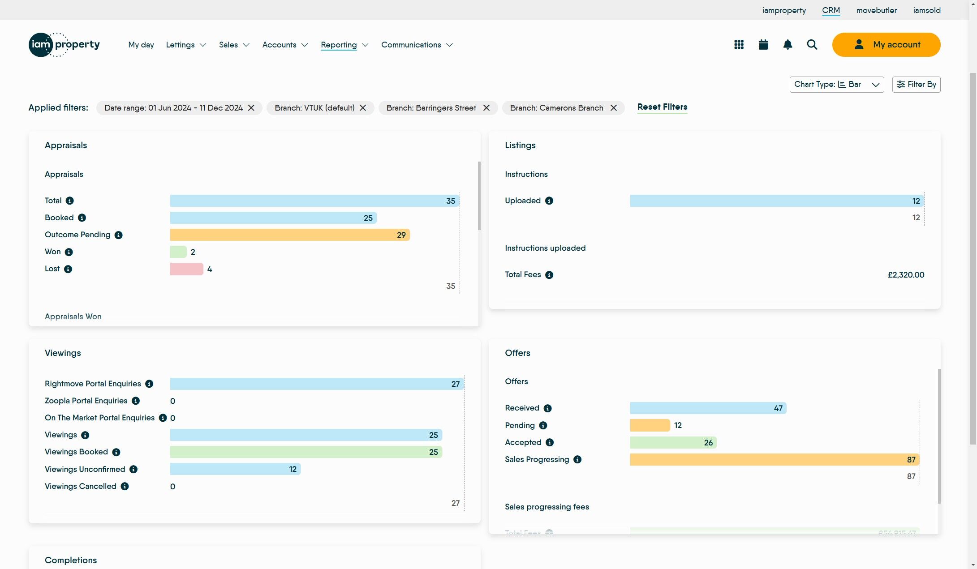This screenshot has width=977, height=569.
Task: Expand the Reporting menu
Action: point(344,45)
